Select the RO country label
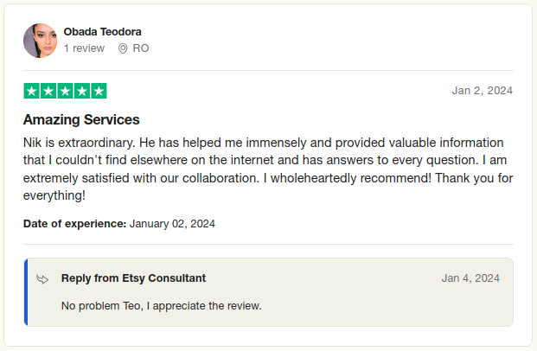Viewport: 537px width, 351px height. [x=140, y=48]
